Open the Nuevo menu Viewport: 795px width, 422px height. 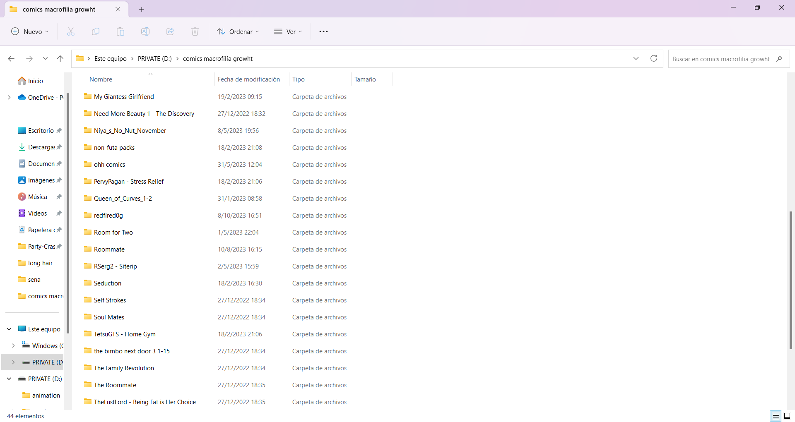coord(30,31)
